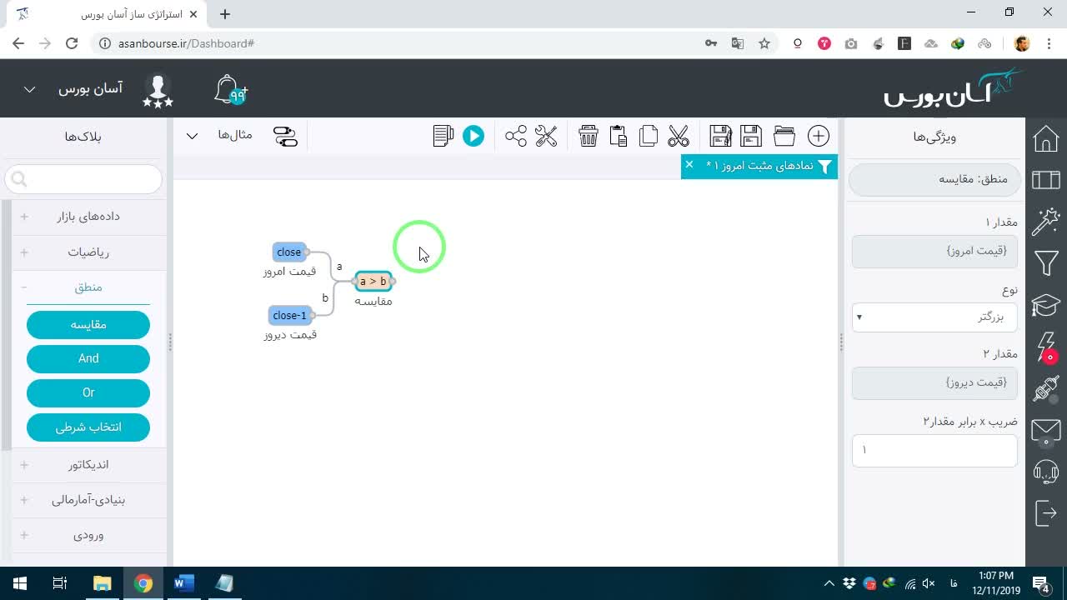Click the new strategy plus icon
This screenshot has height=600, width=1067.
819,136
